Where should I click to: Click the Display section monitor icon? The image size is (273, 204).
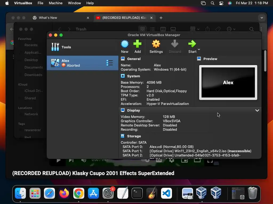tap(123, 110)
